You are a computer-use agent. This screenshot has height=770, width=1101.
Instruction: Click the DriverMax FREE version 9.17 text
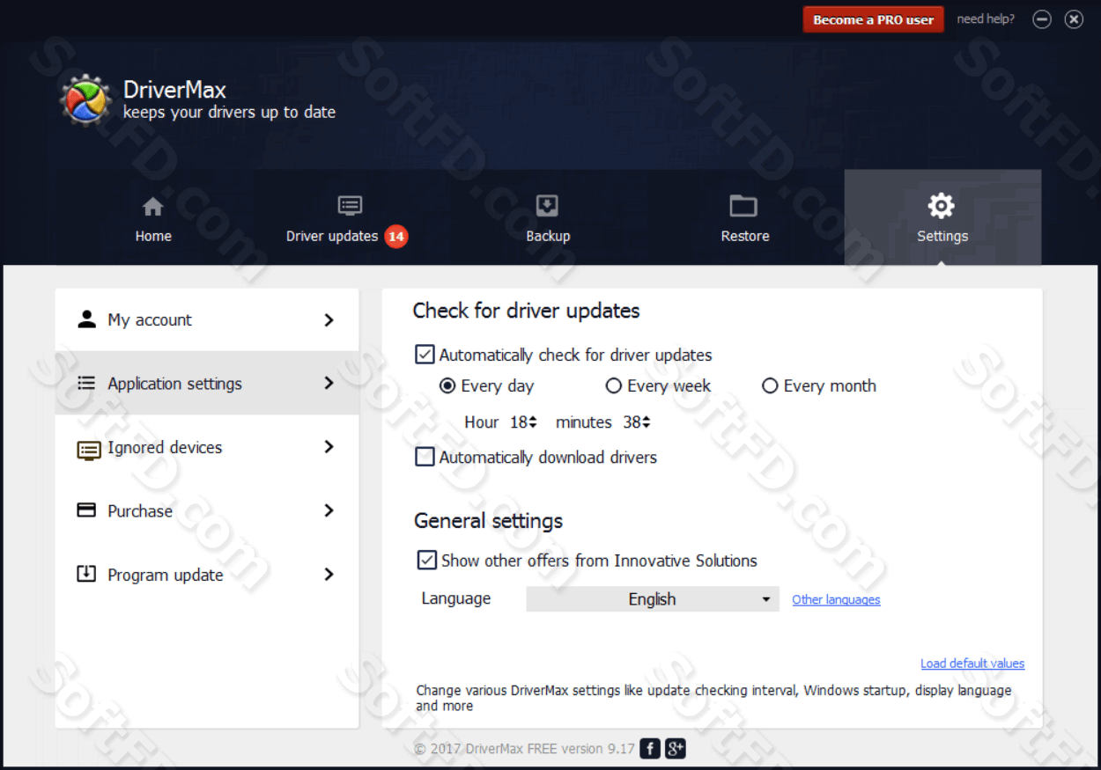pyautogui.click(x=550, y=749)
